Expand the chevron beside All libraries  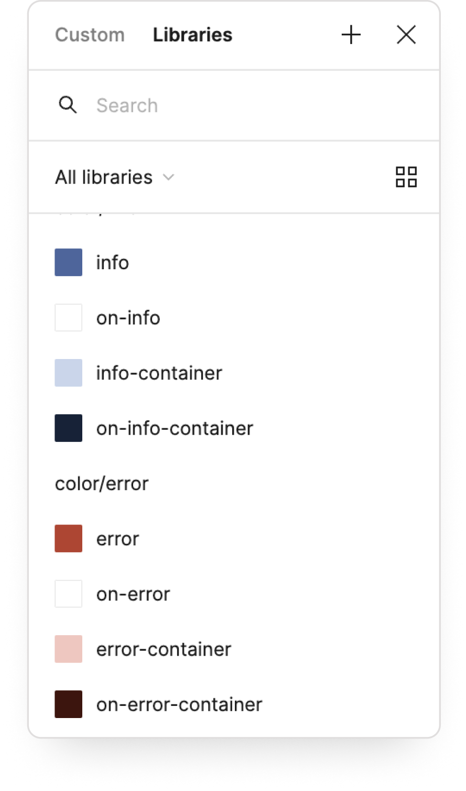[169, 177]
